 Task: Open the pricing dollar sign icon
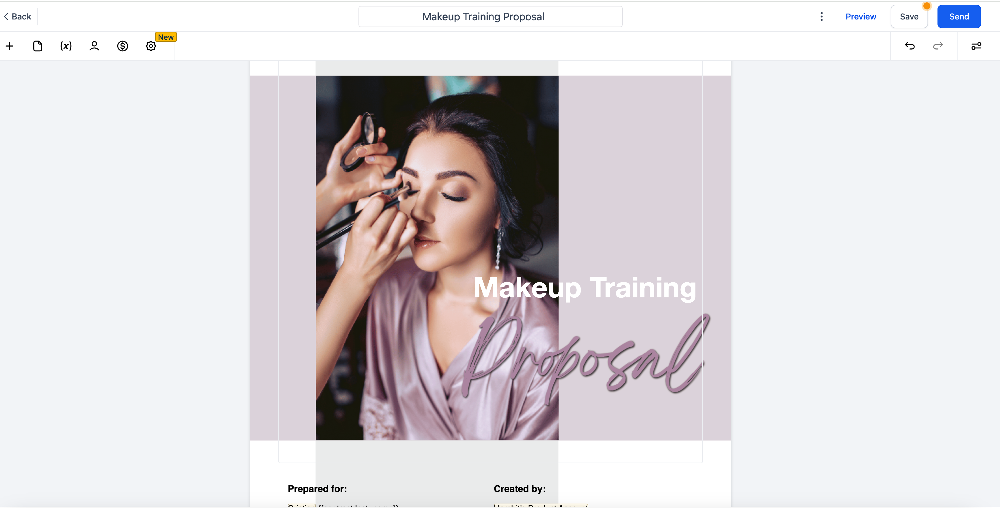click(123, 46)
